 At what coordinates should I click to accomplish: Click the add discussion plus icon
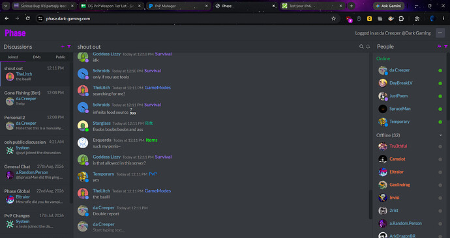tap(63, 46)
